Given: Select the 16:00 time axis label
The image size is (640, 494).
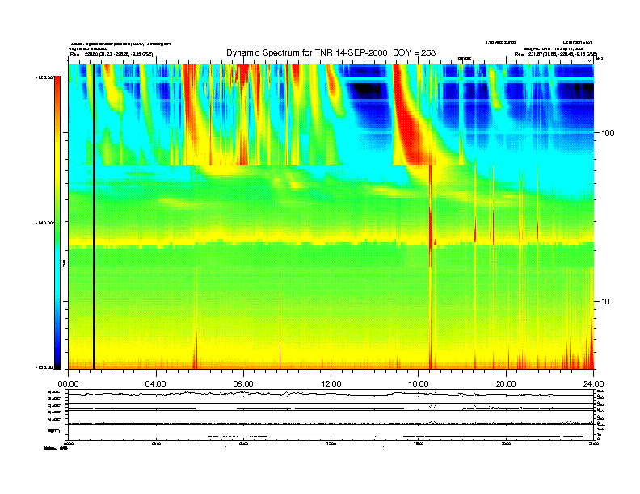Looking at the screenshot, I should tap(419, 384).
